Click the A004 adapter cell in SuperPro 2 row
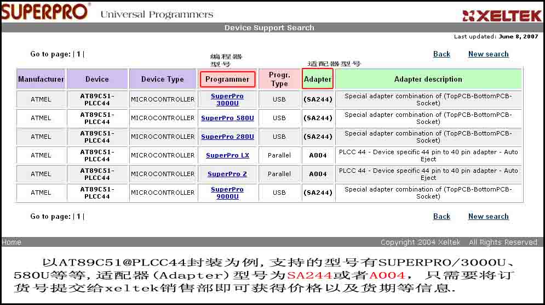 pyautogui.click(x=318, y=174)
